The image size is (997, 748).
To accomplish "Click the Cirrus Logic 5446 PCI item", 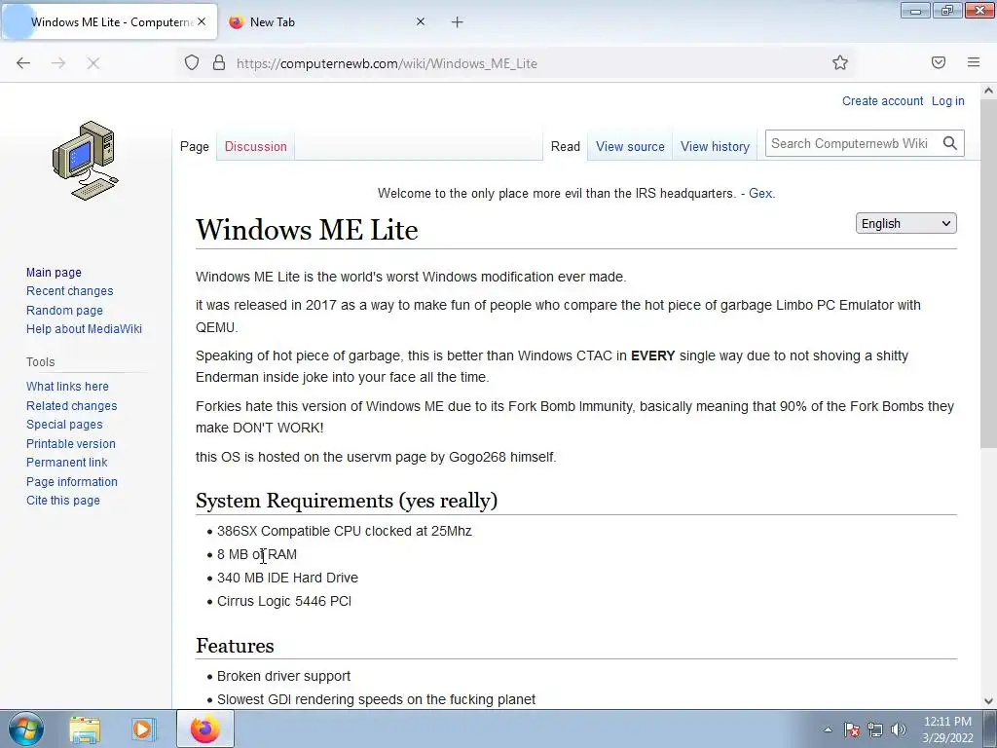I will pos(284,601).
